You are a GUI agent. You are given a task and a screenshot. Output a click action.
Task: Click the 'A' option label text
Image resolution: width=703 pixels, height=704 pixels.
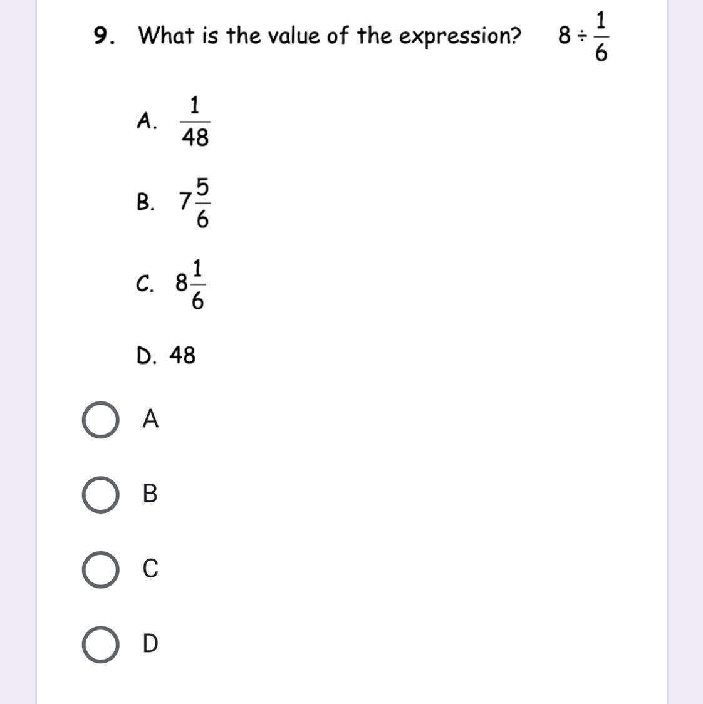(150, 418)
